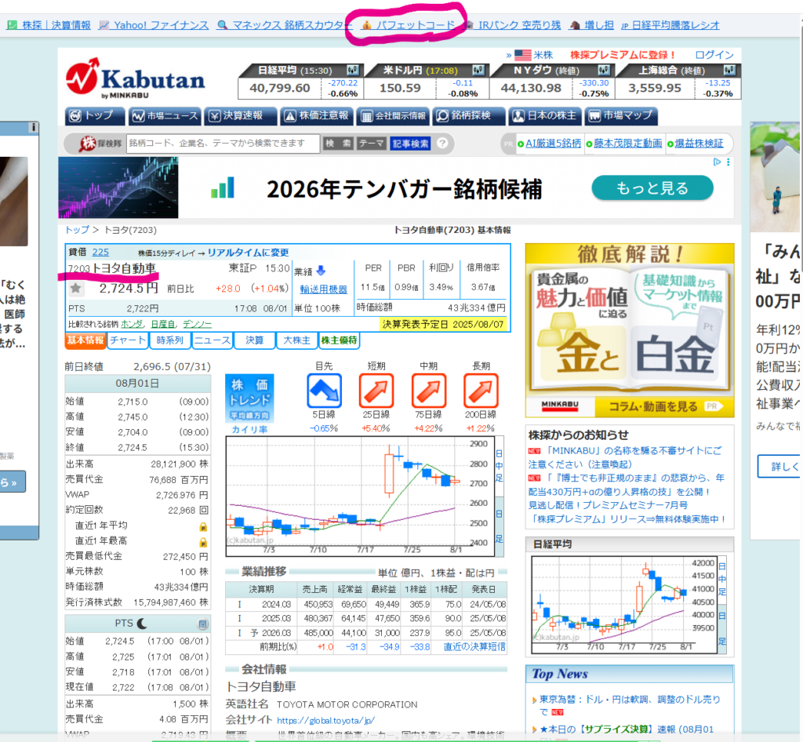Switch to the 決算 tab
803x742 pixels.
pos(254,340)
